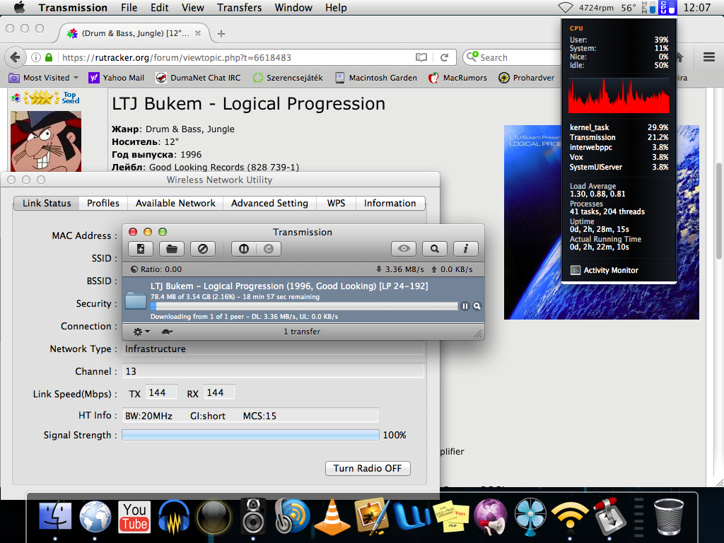This screenshot has height=543, width=724.
Task: Reload the rutracker page
Action: point(444,57)
